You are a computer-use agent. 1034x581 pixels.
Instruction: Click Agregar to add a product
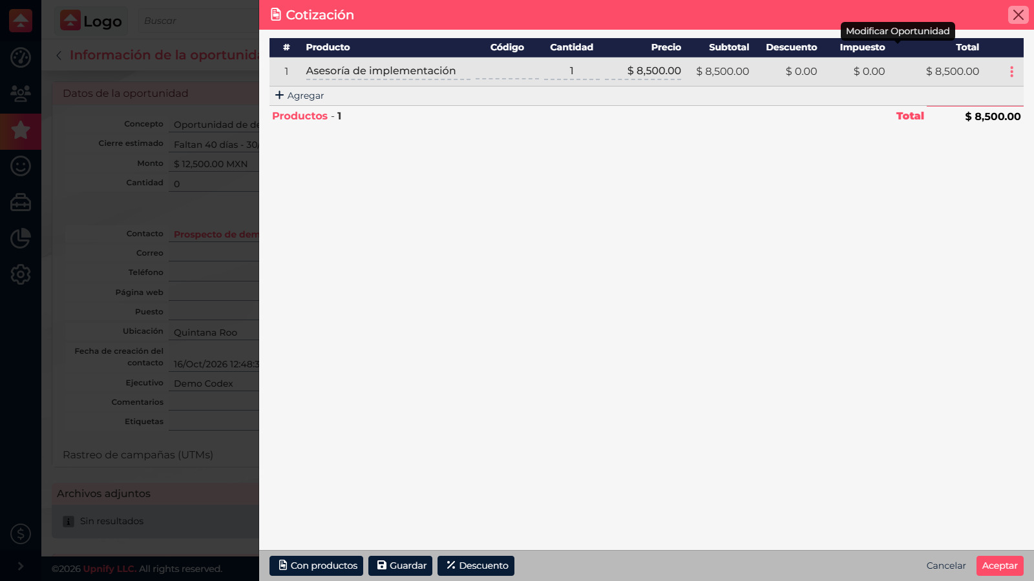(299, 96)
